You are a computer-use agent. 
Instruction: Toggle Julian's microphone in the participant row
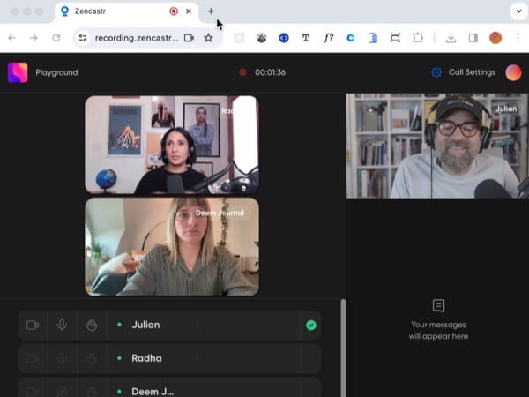[x=62, y=325]
